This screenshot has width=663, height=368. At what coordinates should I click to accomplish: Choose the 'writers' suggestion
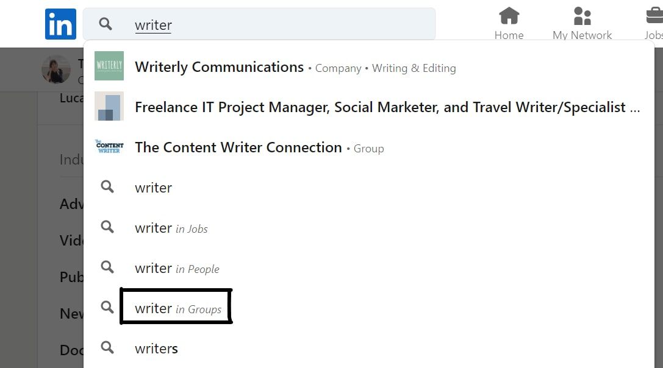369,348
